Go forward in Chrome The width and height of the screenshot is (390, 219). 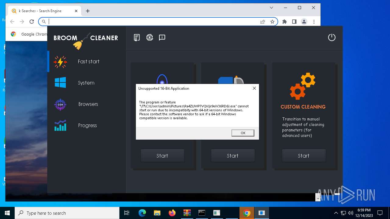[22, 22]
